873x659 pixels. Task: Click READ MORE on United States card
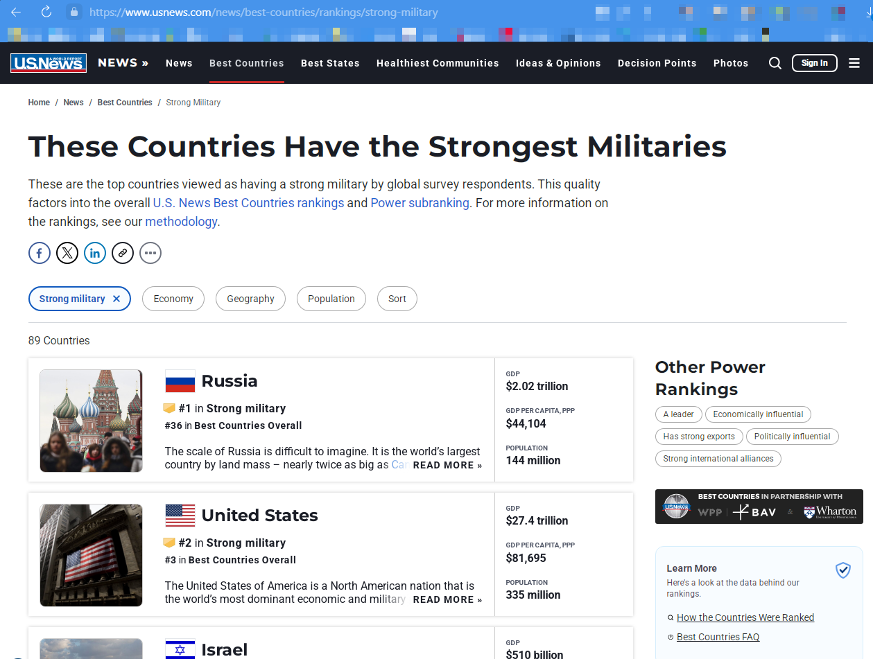[447, 599]
